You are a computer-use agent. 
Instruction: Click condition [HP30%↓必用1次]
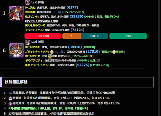[89, 60]
